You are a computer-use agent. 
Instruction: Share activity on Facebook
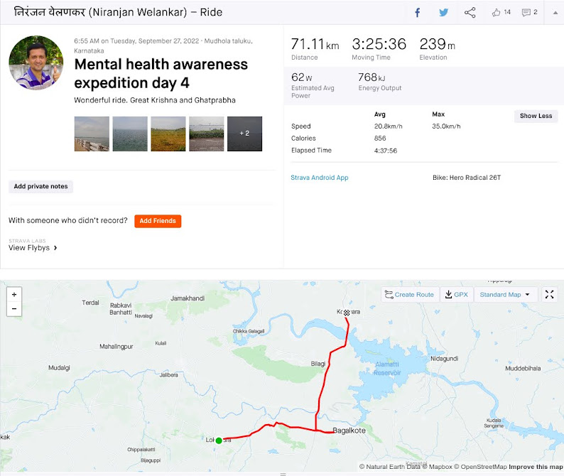[x=417, y=12]
